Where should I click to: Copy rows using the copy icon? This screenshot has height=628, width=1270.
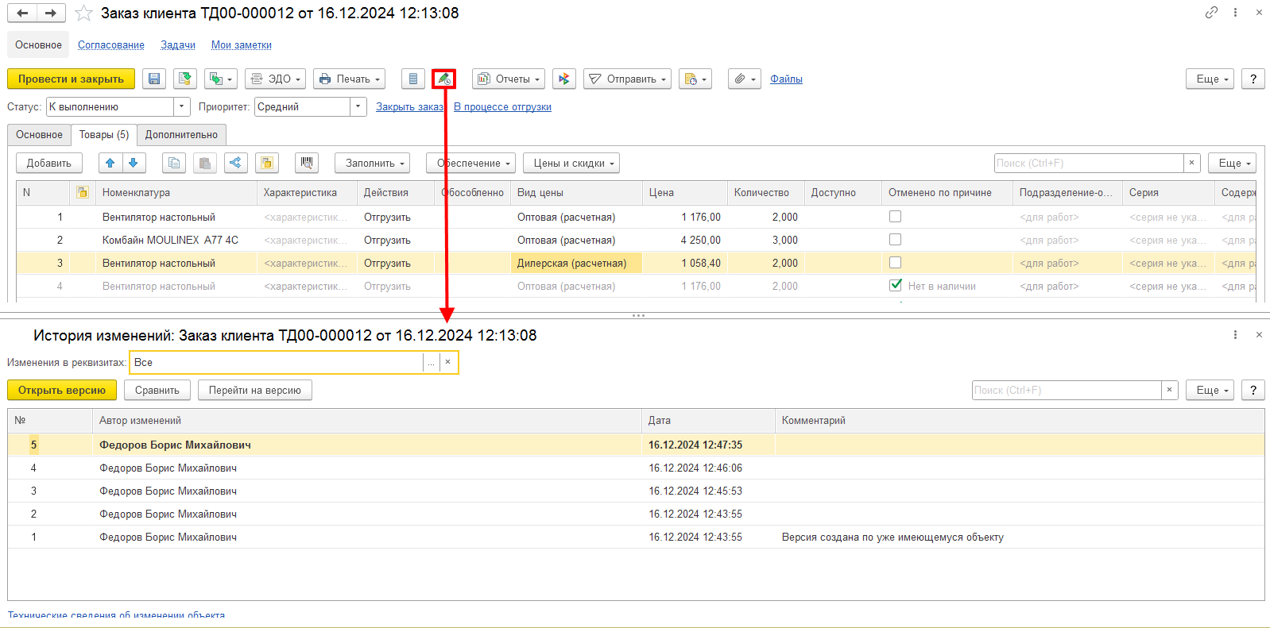174,163
